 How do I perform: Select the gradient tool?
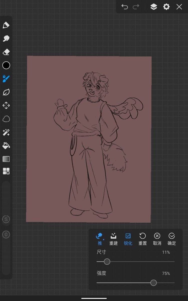pyautogui.click(x=6, y=159)
